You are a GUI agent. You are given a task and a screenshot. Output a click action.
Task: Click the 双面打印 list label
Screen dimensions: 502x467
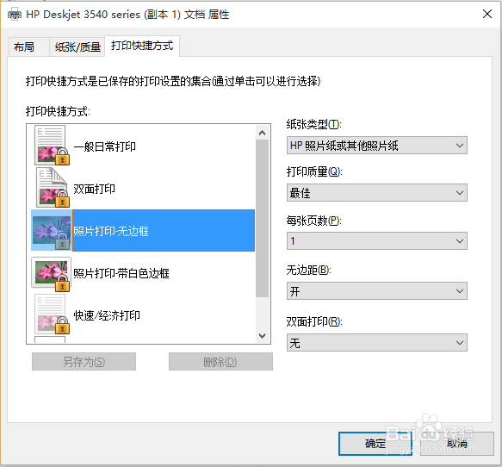95,189
